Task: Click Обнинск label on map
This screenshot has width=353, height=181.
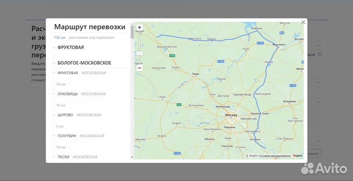Action: tap(209, 139)
